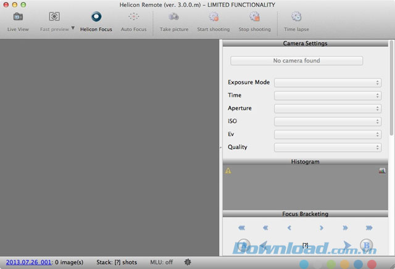Click the No camera found button

click(296, 61)
